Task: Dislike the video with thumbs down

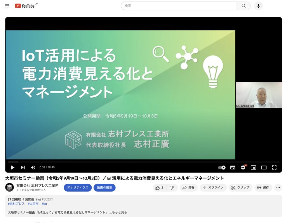Action: point(172,188)
